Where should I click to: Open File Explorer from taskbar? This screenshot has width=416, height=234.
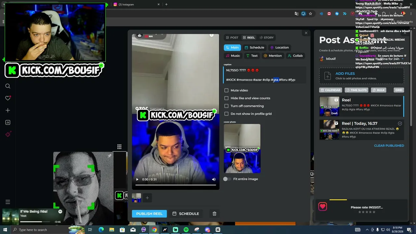[112, 230]
